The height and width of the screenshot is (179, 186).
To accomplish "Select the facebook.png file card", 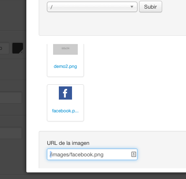I will [65, 103].
